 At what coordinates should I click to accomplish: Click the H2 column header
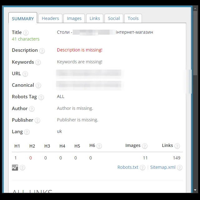click(32, 146)
